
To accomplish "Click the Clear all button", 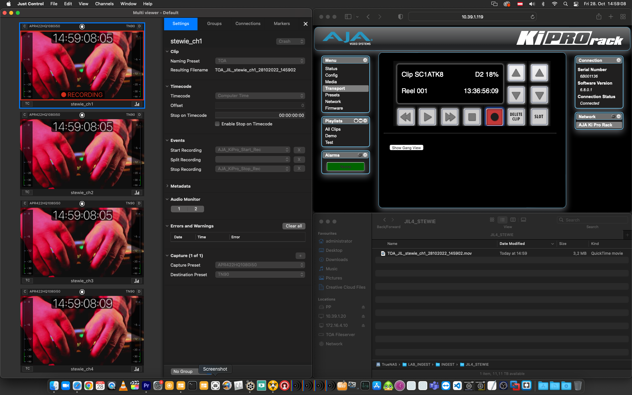I will pyautogui.click(x=294, y=226).
